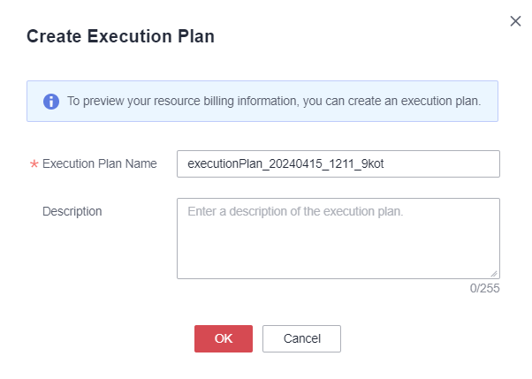532x379 pixels.
Task: Click the Description field label
Action: click(x=72, y=211)
